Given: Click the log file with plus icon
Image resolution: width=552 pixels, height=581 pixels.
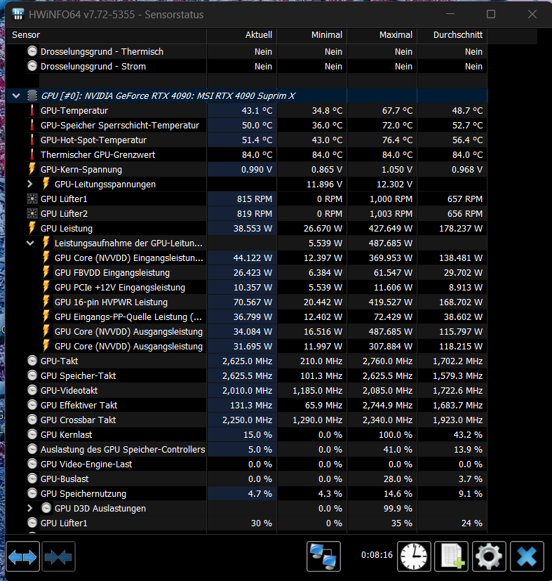Looking at the screenshot, I should point(452,556).
